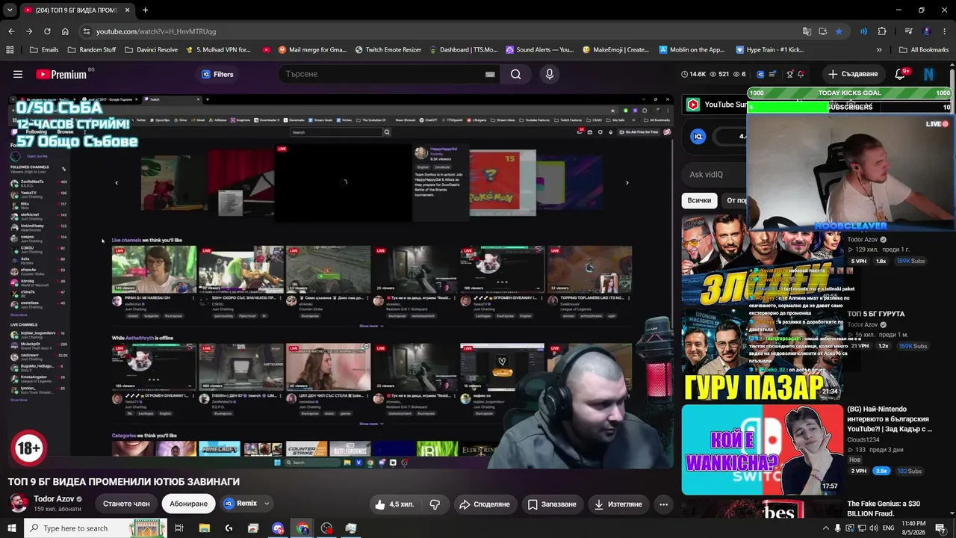This screenshot has width=956, height=538.
Task: Open the vidIQ bell alerts icon
Action: point(801,74)
